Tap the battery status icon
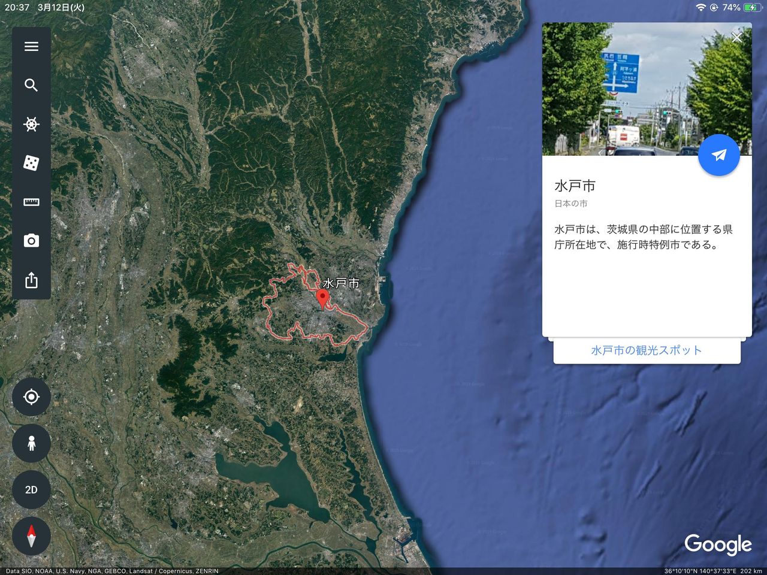Image resolution: width=767 pixels, height=575 pixels. pos(753,7)
